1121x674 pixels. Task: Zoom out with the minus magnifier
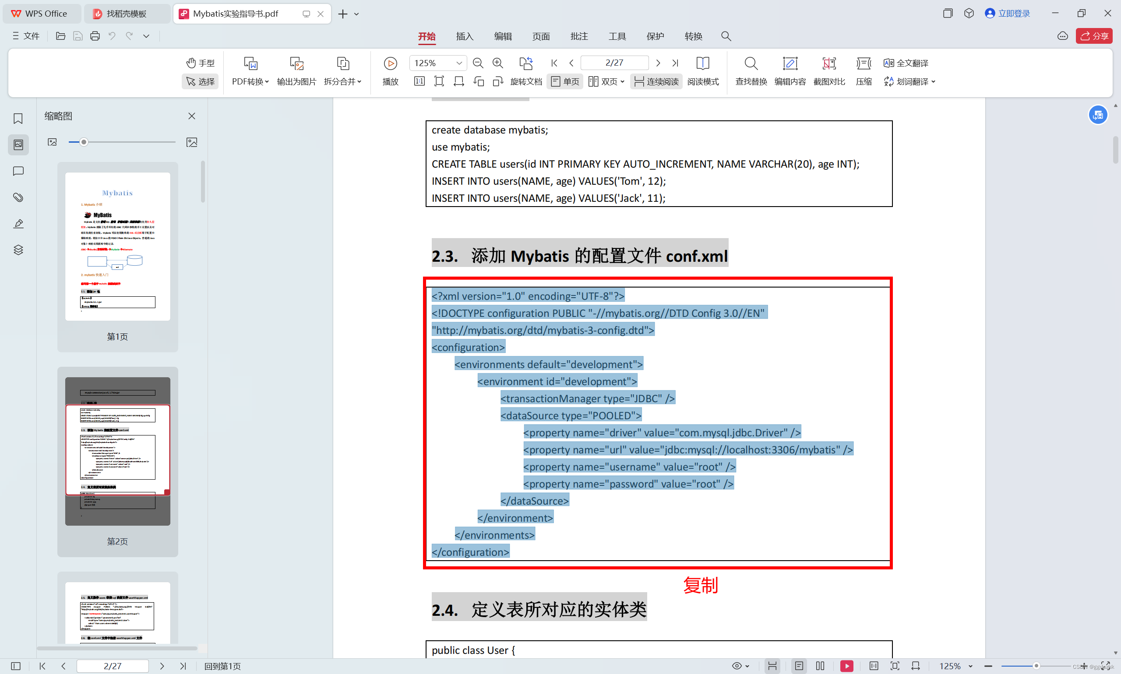[478, 63]
